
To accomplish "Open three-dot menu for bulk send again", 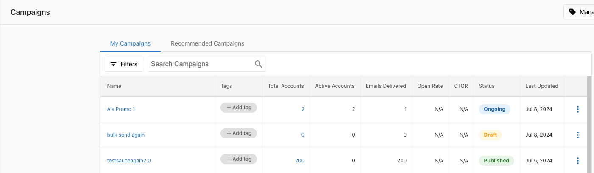I will [577, 135].
